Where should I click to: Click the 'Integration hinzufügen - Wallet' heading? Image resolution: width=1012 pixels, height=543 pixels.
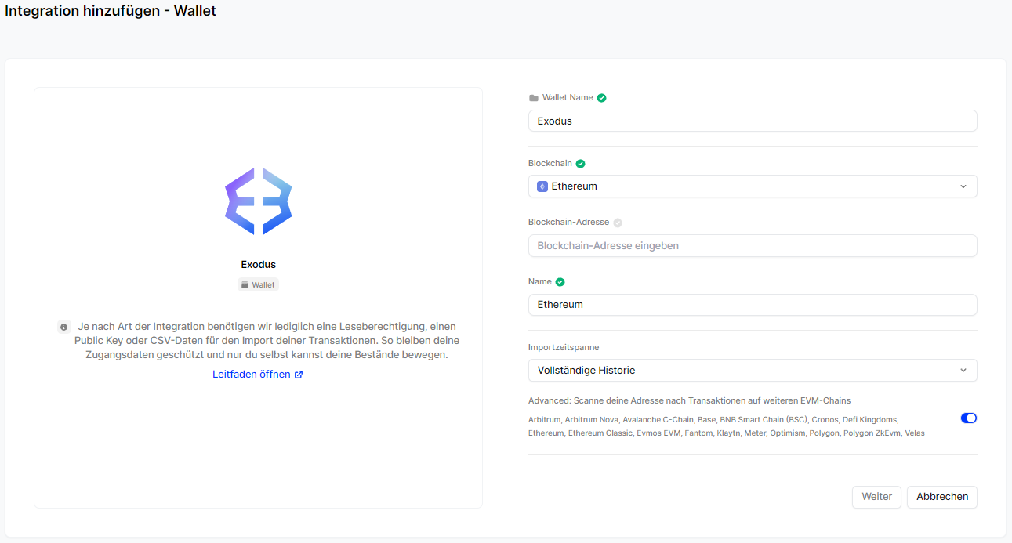coord(111,11)
